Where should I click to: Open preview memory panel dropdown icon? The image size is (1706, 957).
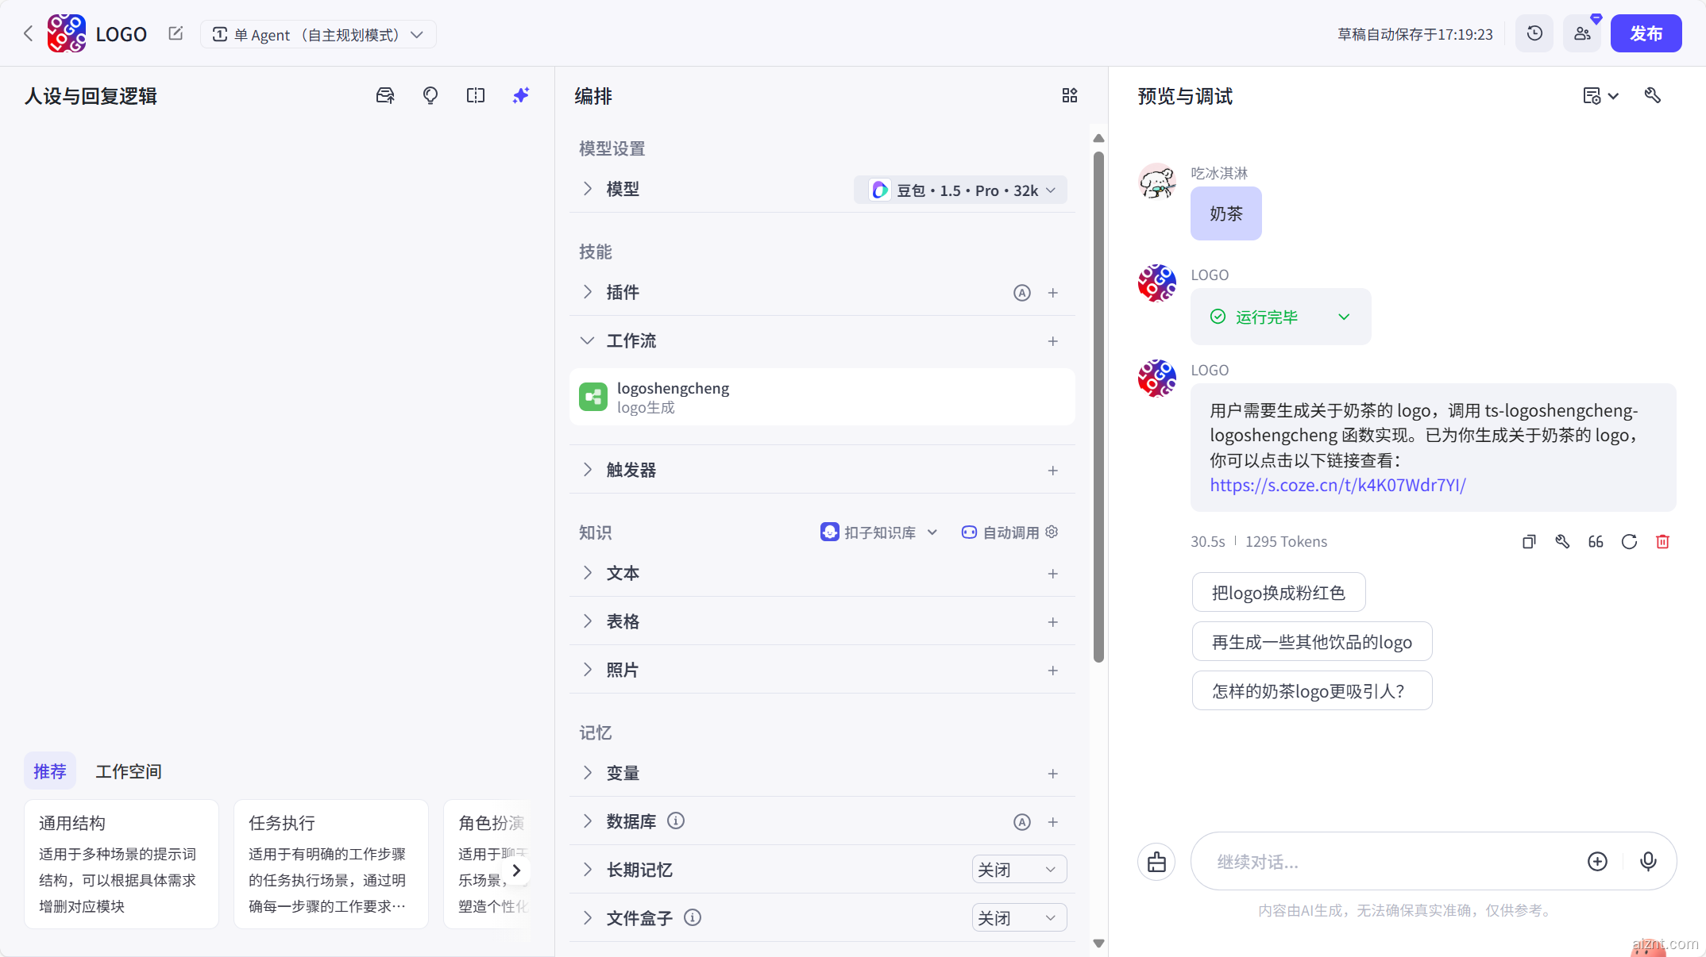1600,96
